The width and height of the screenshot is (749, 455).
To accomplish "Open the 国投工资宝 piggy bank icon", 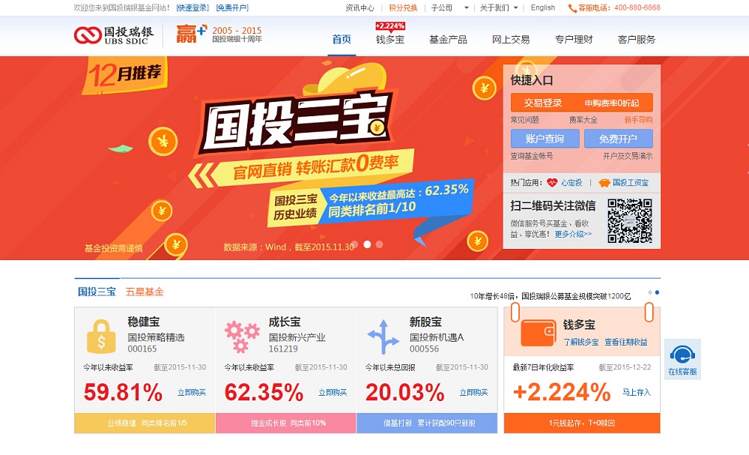I will (x=604, y=183).
